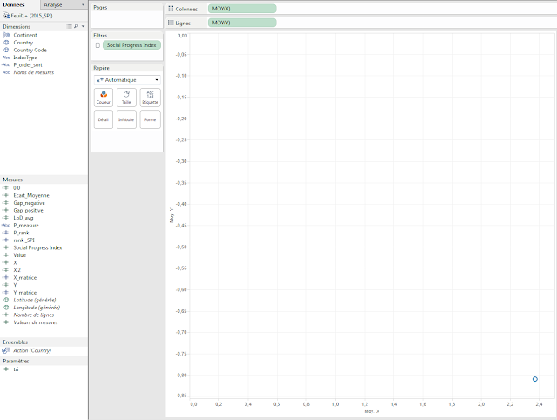Select the Y_matrice measure
Viewport: 557px width, 420px height.
[x=25, y=292]
